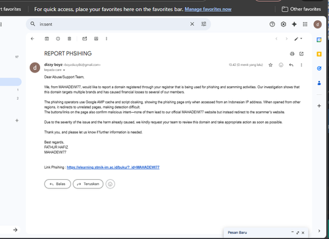Open the email in a new window
329x239 pixels.
pyautogui.click(x=301, y=54)
